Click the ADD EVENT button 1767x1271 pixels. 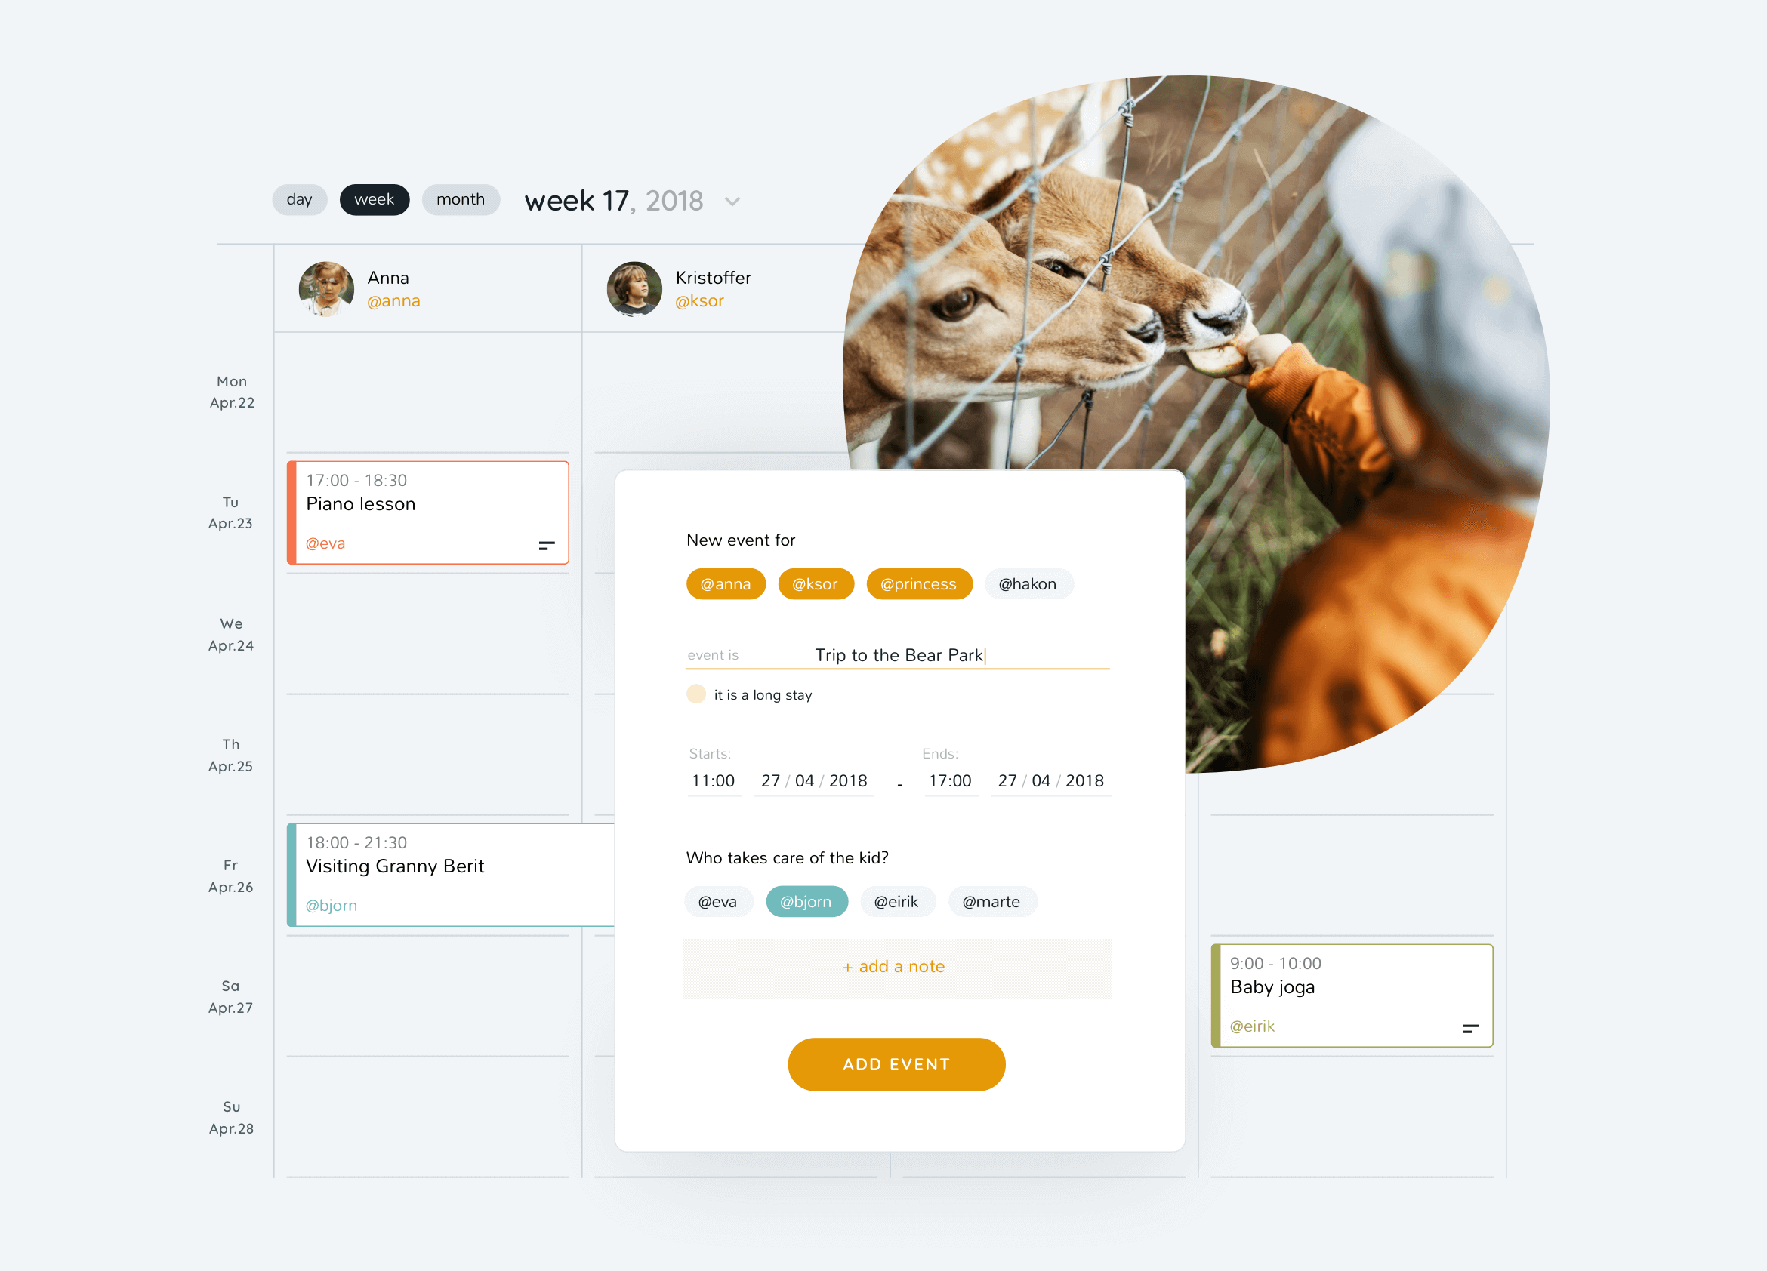click(x=897, y=1066)
